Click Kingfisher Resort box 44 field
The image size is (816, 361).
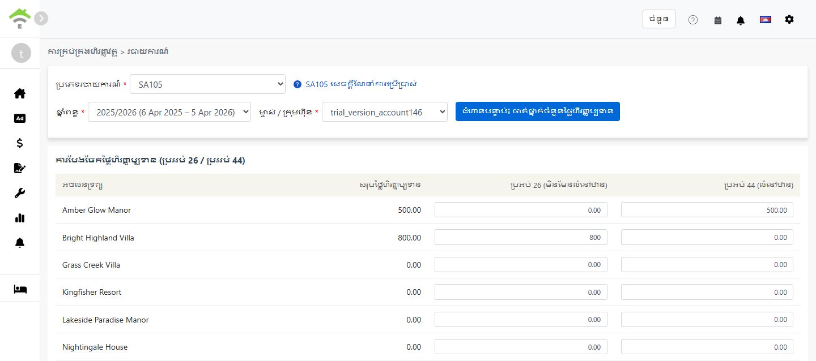pos(707,292)
